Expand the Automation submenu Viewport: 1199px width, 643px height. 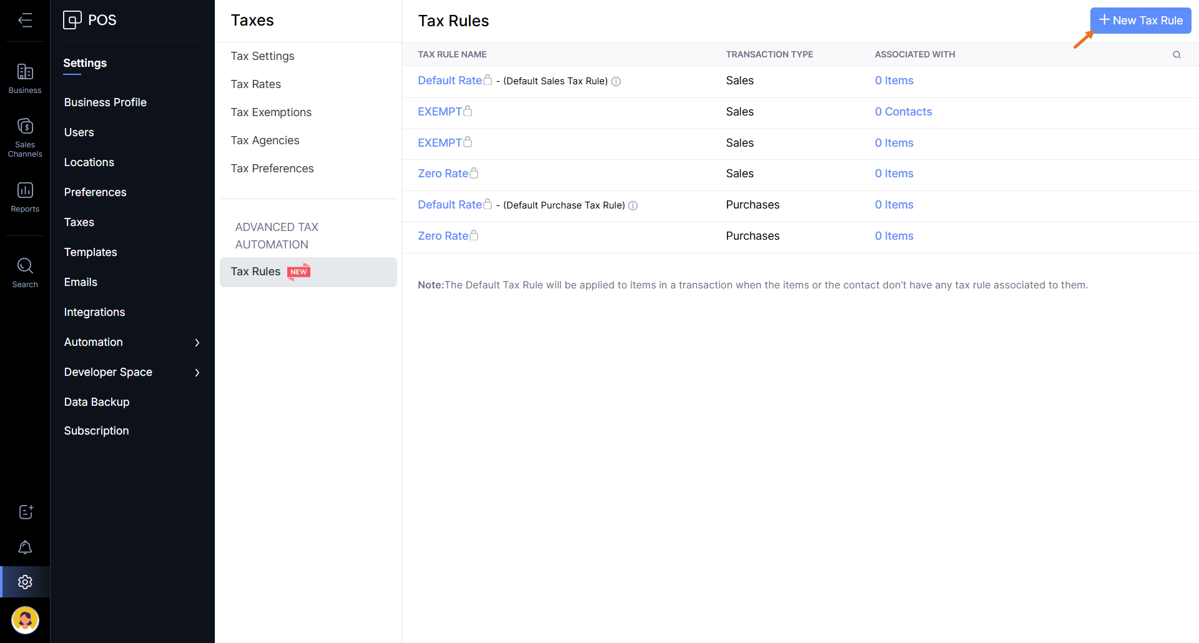pyautogui.click(x=197, y=343)
